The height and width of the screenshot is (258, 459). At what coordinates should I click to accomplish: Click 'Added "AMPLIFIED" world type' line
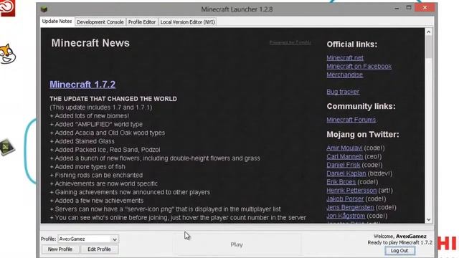pyautogui.click(x=96, y=124)
